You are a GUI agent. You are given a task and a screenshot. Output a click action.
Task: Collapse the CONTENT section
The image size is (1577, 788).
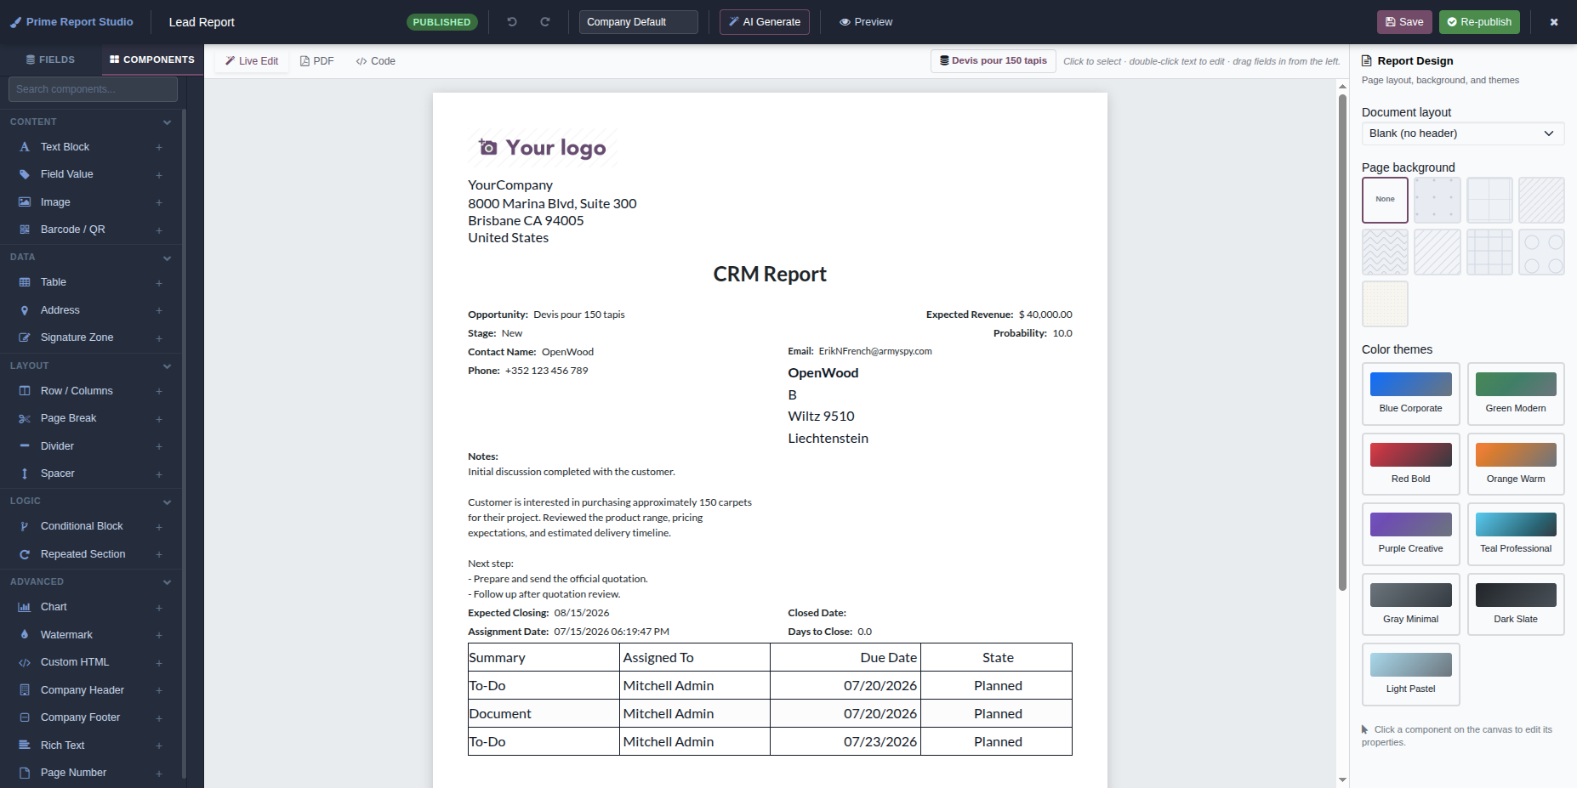[x=167, y=122]
